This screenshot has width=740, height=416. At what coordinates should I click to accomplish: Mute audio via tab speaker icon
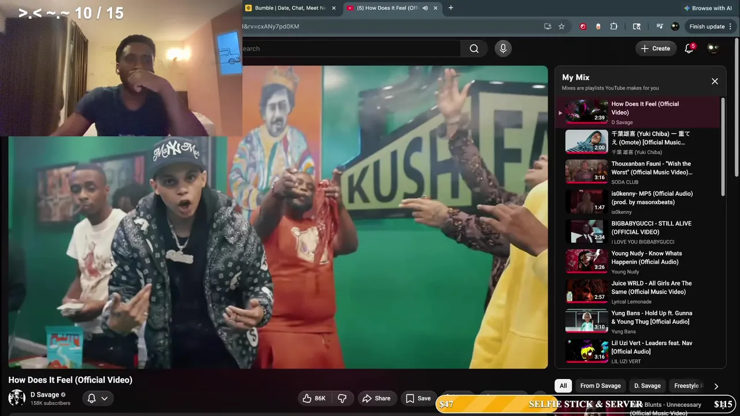point(425,8)
